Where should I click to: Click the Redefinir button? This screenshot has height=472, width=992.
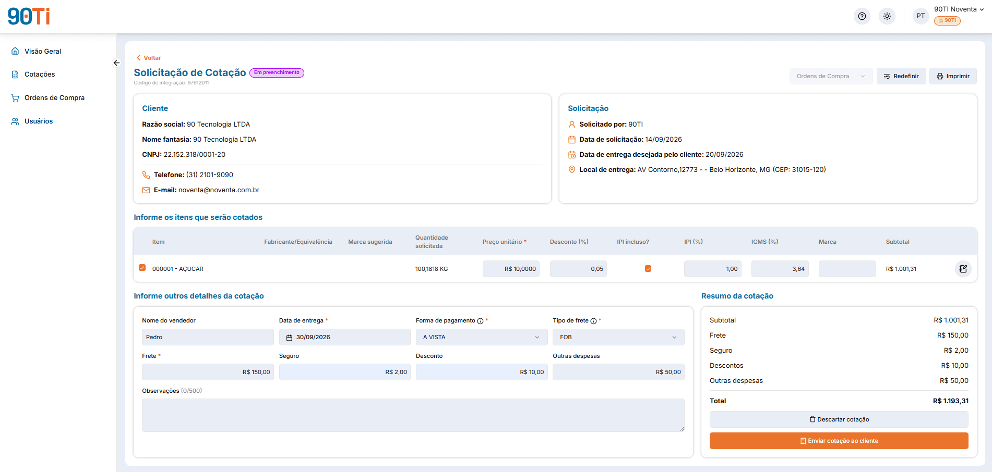(901, 76)
